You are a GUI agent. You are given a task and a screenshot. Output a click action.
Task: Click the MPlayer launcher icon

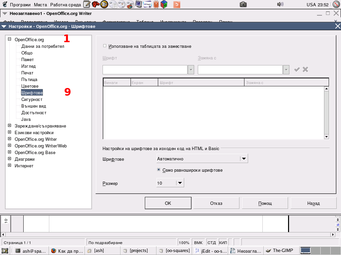147,4
